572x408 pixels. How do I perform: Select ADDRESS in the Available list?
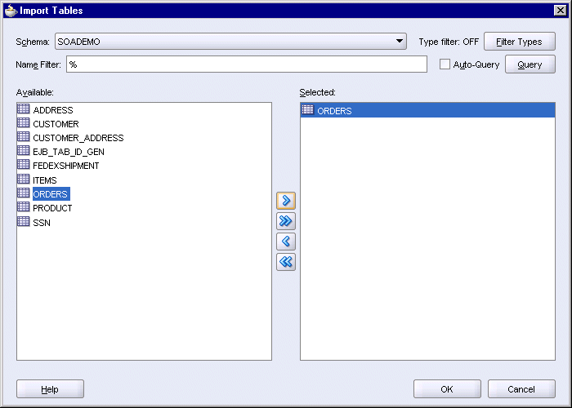pyautogui.click(x=53, y=110)
